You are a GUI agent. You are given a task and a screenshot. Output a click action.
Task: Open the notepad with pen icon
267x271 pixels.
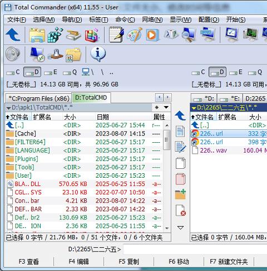click(x=116, y=35)
